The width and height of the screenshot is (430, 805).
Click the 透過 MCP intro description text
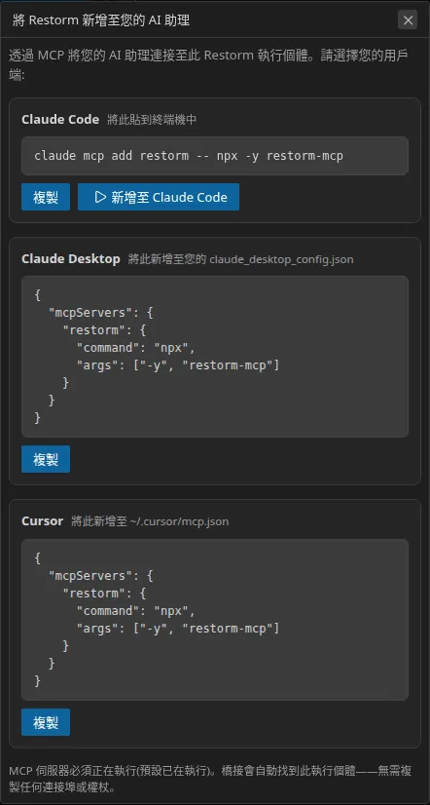[209, 64]
